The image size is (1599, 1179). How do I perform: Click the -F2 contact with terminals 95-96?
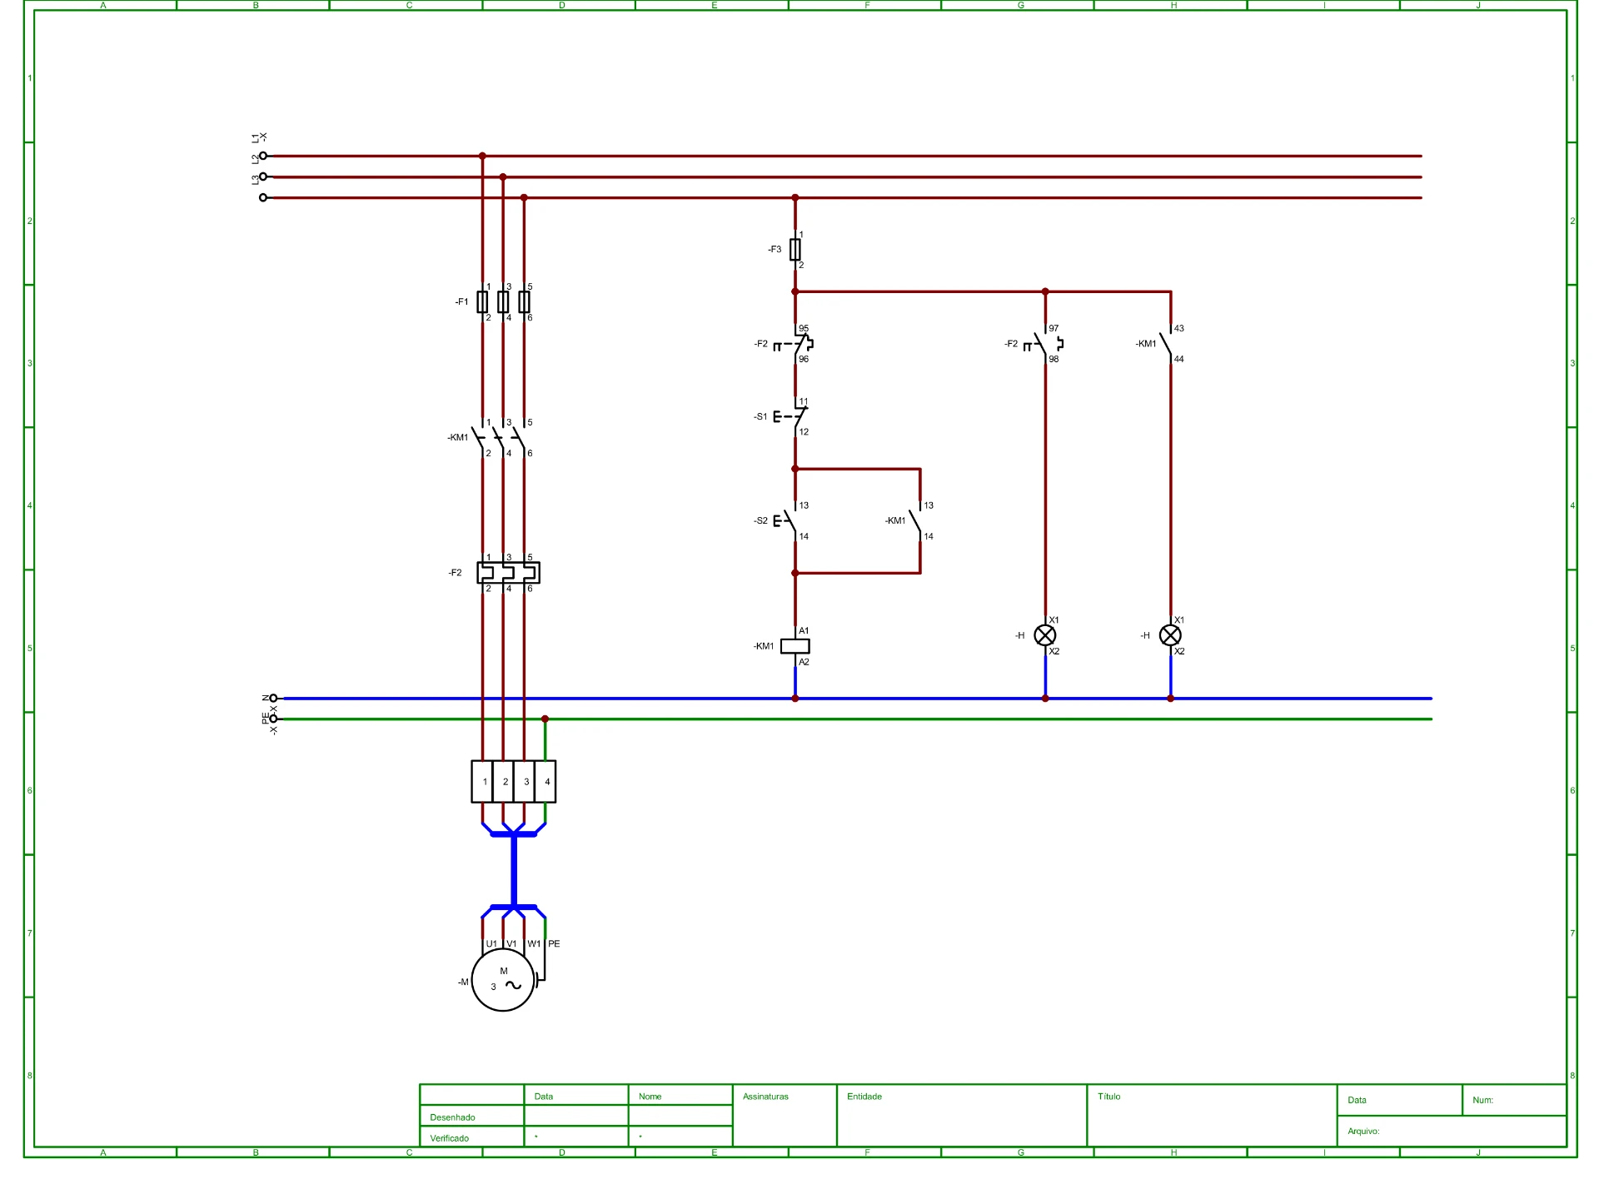pos(795,344)
